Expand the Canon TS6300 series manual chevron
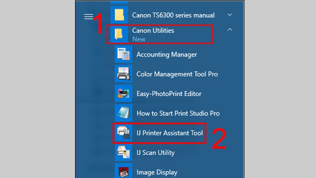The height and width of the screenshot is (178, 316). click(x=230, y=15)
